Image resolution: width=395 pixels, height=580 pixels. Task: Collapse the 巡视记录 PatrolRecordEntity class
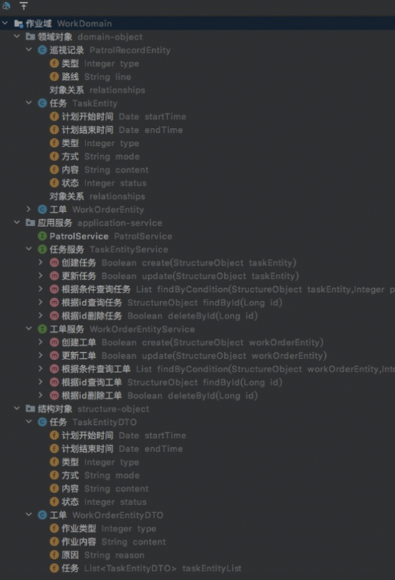tap(29, 50)
